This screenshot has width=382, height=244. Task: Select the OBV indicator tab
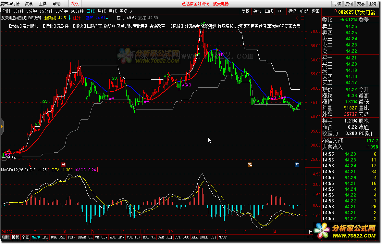tap(105, 237)
